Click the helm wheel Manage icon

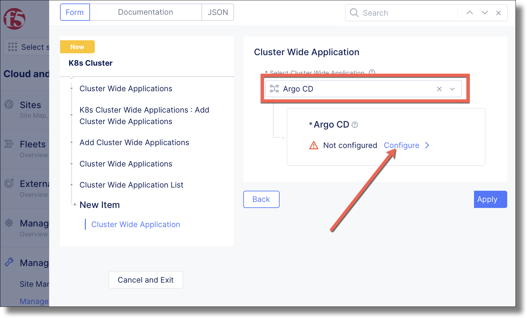(x=9, y=223)
